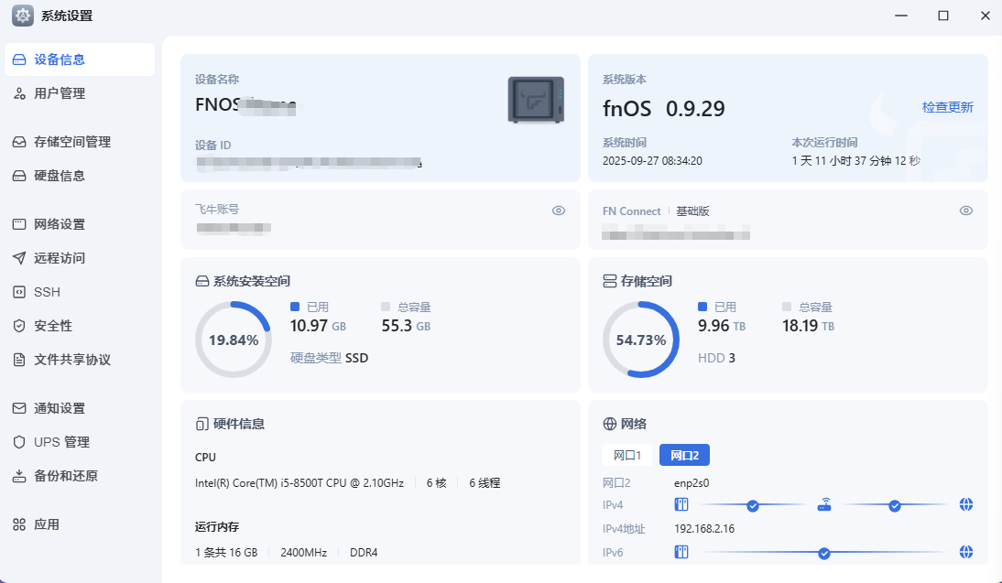Click the SSH terminal icon

19,292
